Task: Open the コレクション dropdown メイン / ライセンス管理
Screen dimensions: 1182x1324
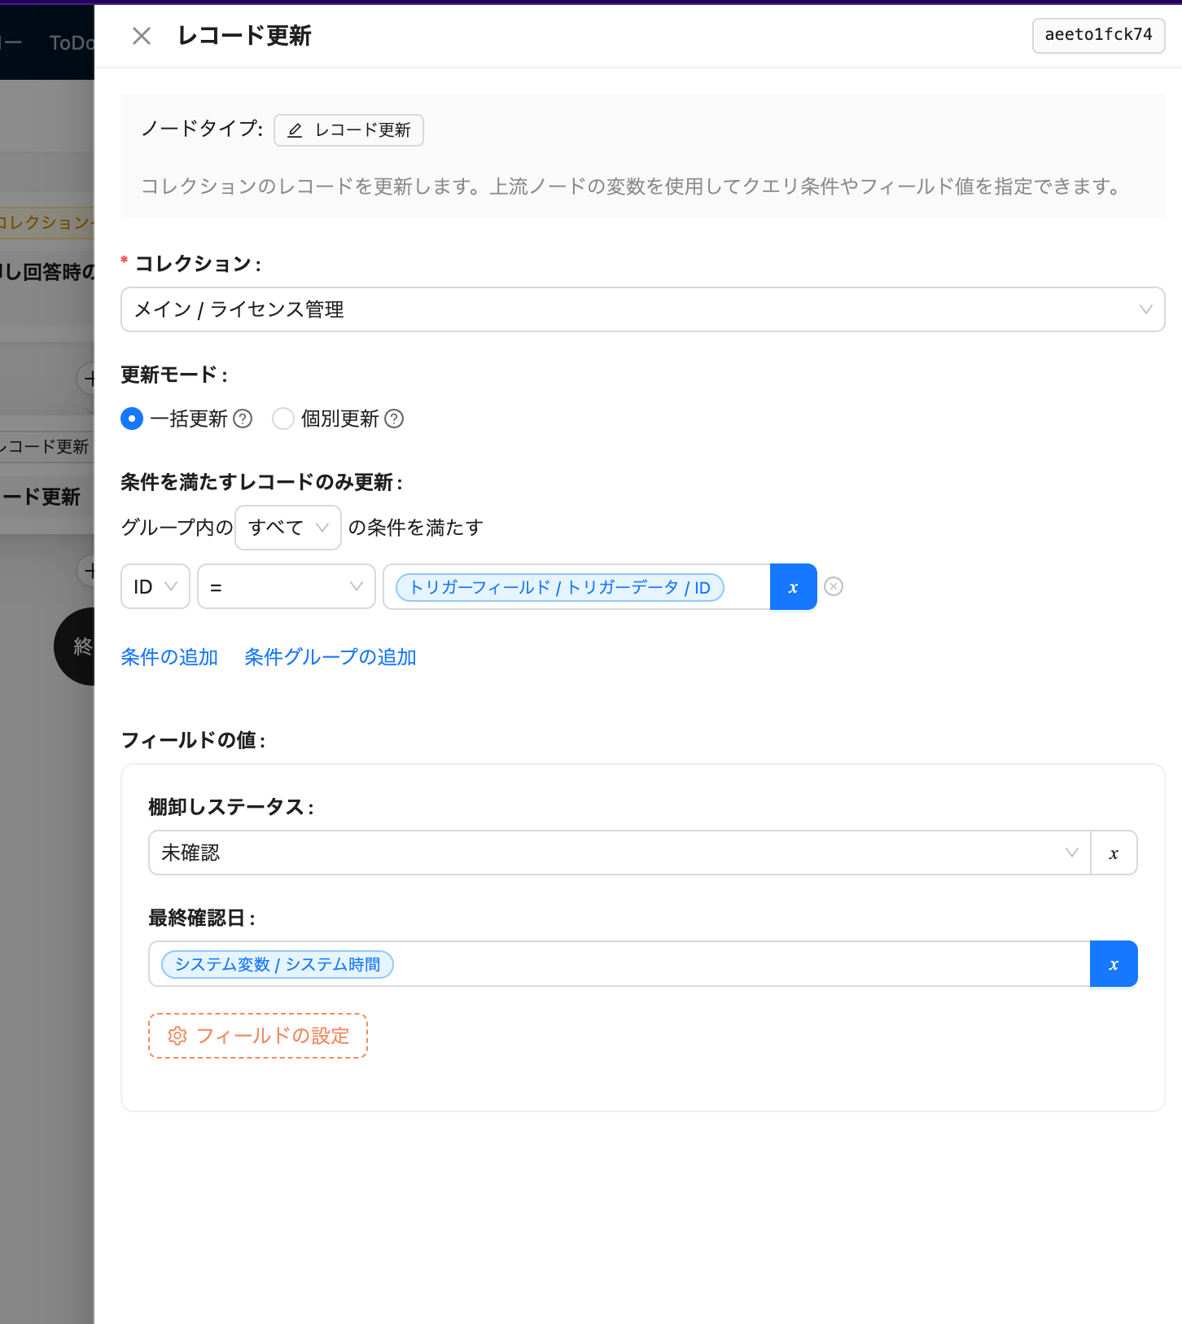Action: click(x=642, y=309)
